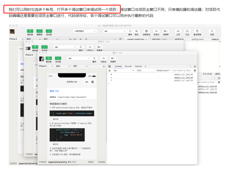Open the 社区 community icon
Screen dimensions: 233x188
187,31
